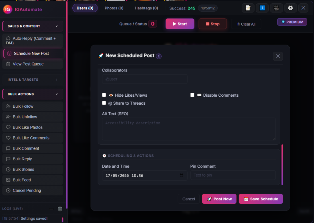Viewport: 314px width, 223px height.
Task: Click the rocket icon in dialog title
Action: pos(101,56)
